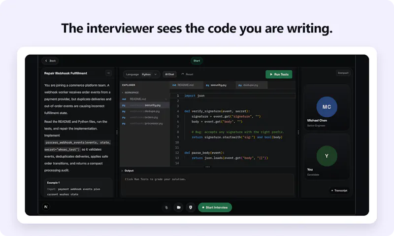Click the N logo icon

tap(46, 207)
